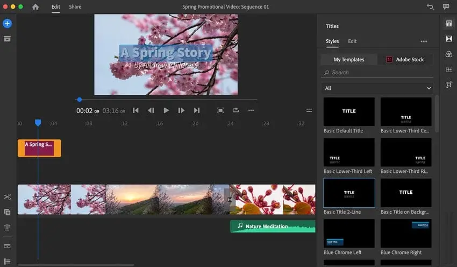Click the timeline options lines icon
Image resolution: width=457 pixels, height=267 pixels.
click(309, 110)
